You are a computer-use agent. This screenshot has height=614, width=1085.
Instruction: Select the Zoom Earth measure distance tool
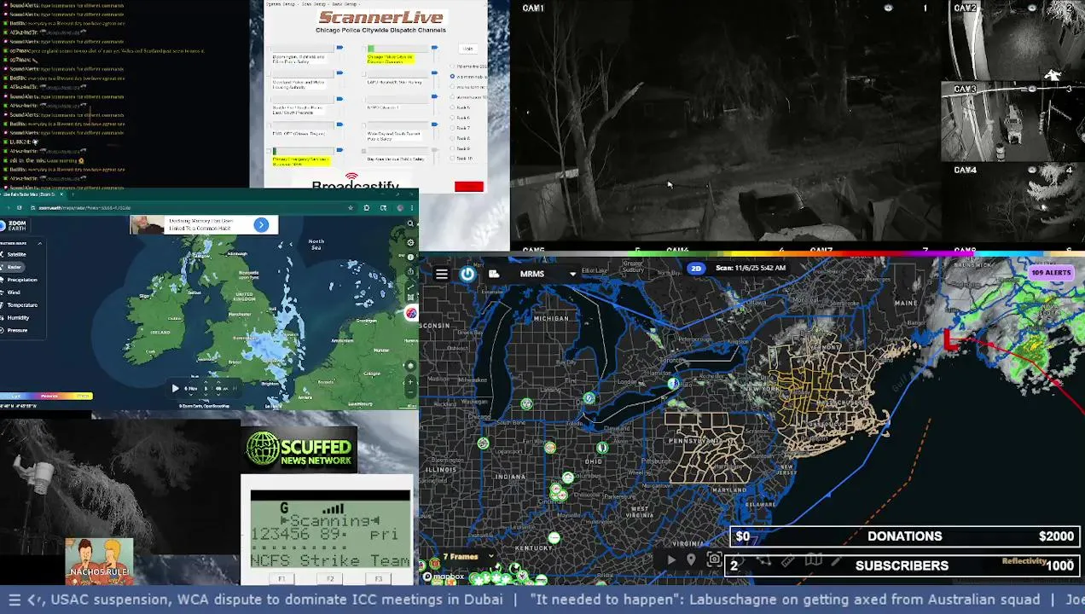(x=410, y=287)
